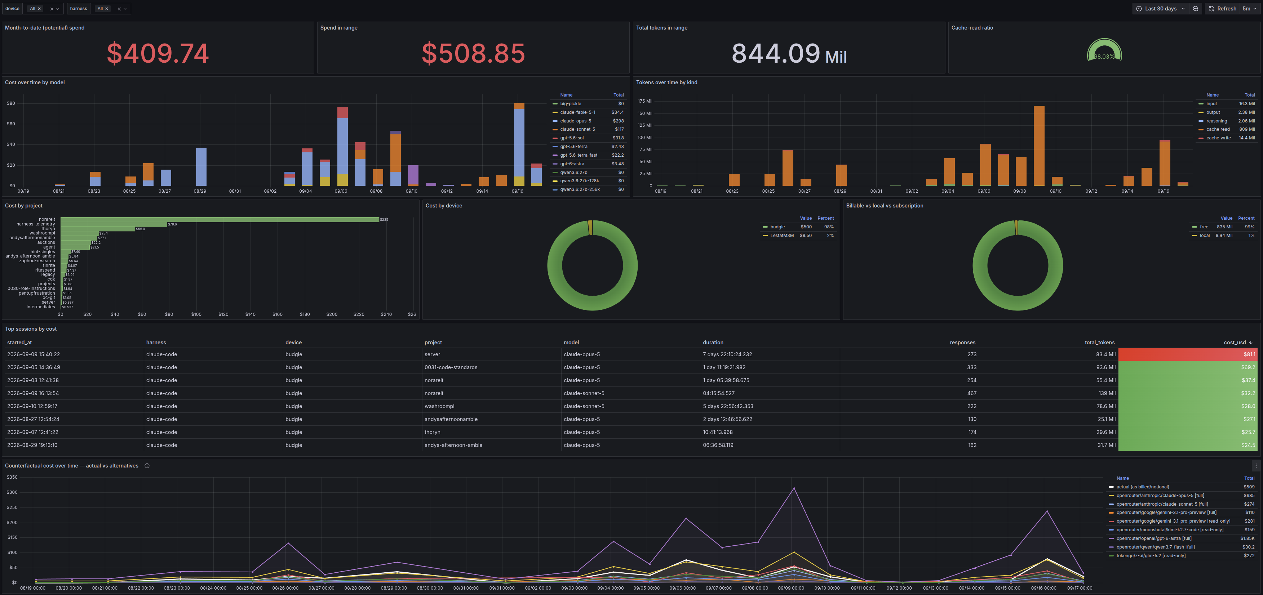Open the Counterfactual panel three-dot menu
Screen dimensions: 1263x595
pyautogui.click(x=1256, y=466)
